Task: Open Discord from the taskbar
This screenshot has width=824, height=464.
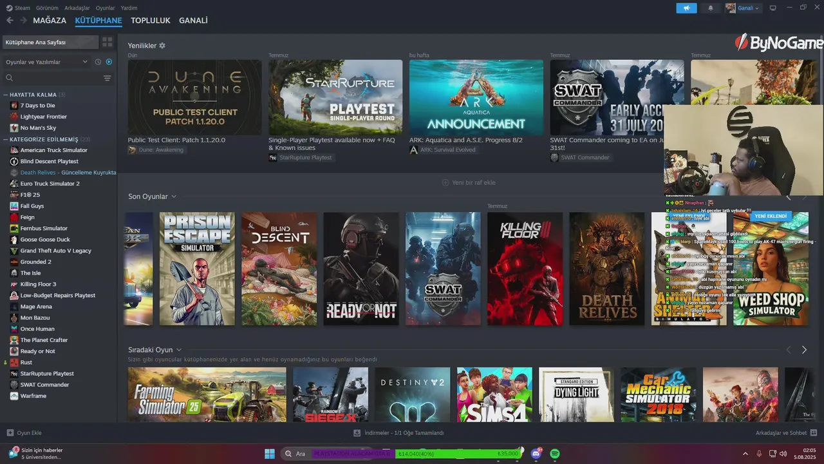Action: click(x=536, y=454)
